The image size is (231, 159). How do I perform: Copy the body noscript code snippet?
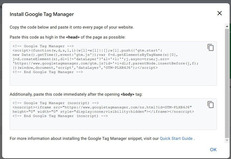coord(210,105)
